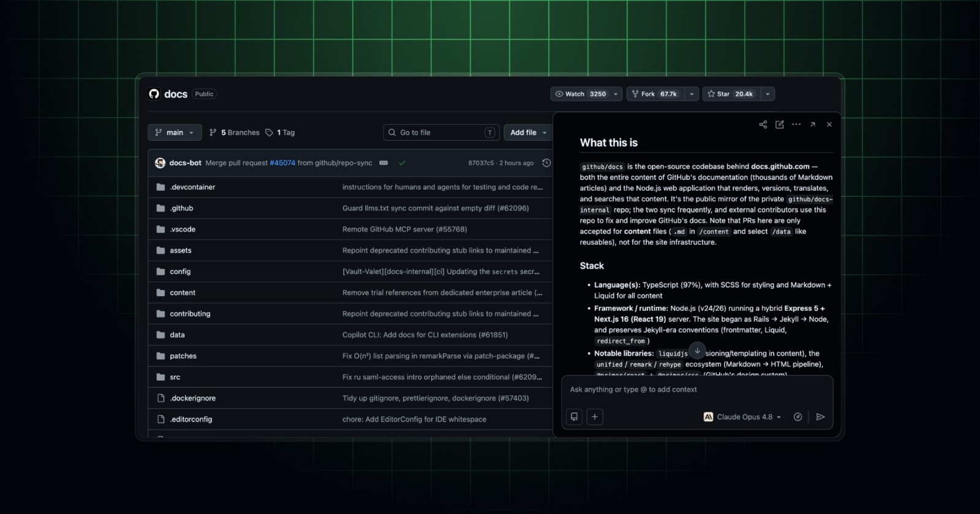
Task: Watch the repository
Action: point(581,94)
